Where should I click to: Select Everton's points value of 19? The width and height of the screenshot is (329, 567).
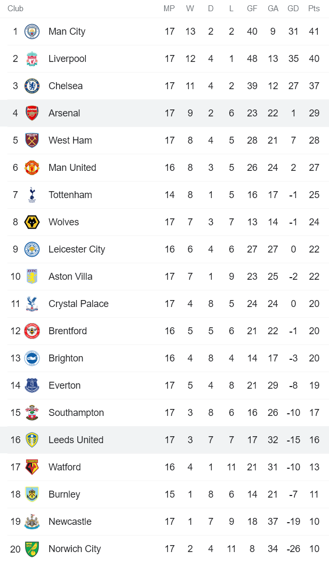click(314, 385)
